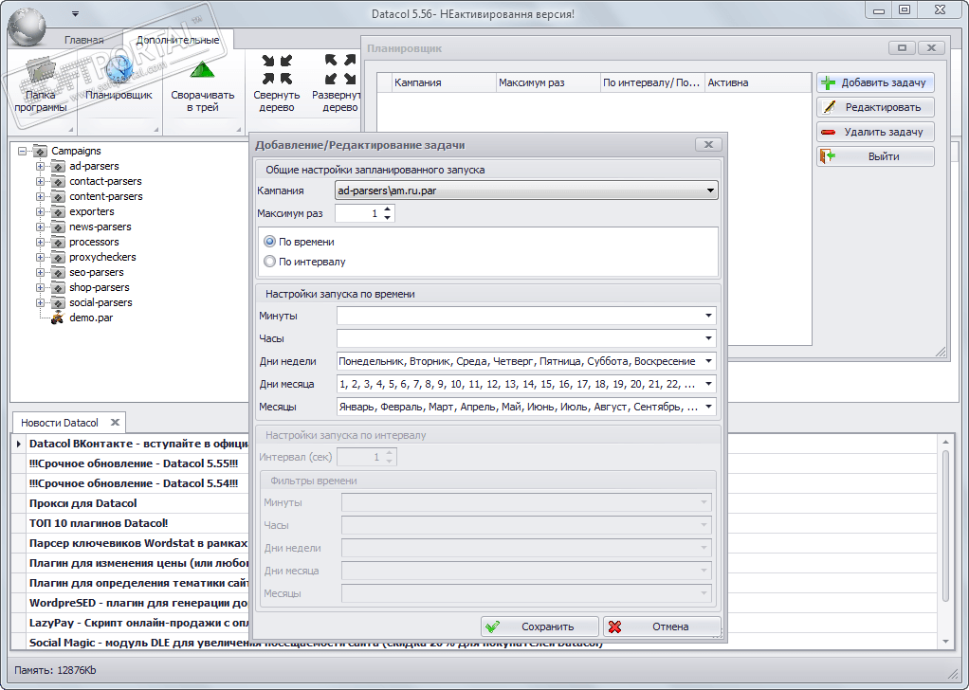Select the demo.par campaign file
The width and height of the screenshot is (969, 690).
(91, 318)
